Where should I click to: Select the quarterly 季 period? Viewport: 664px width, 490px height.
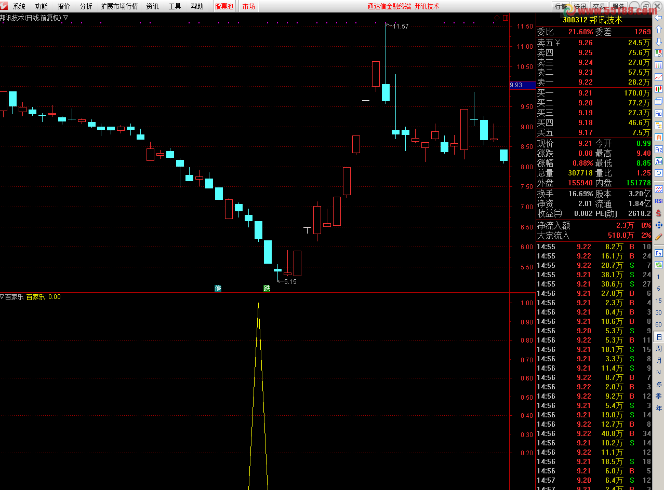(659, 397)
